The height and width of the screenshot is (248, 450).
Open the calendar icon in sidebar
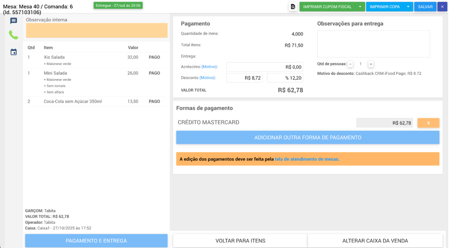coord(13,52)
